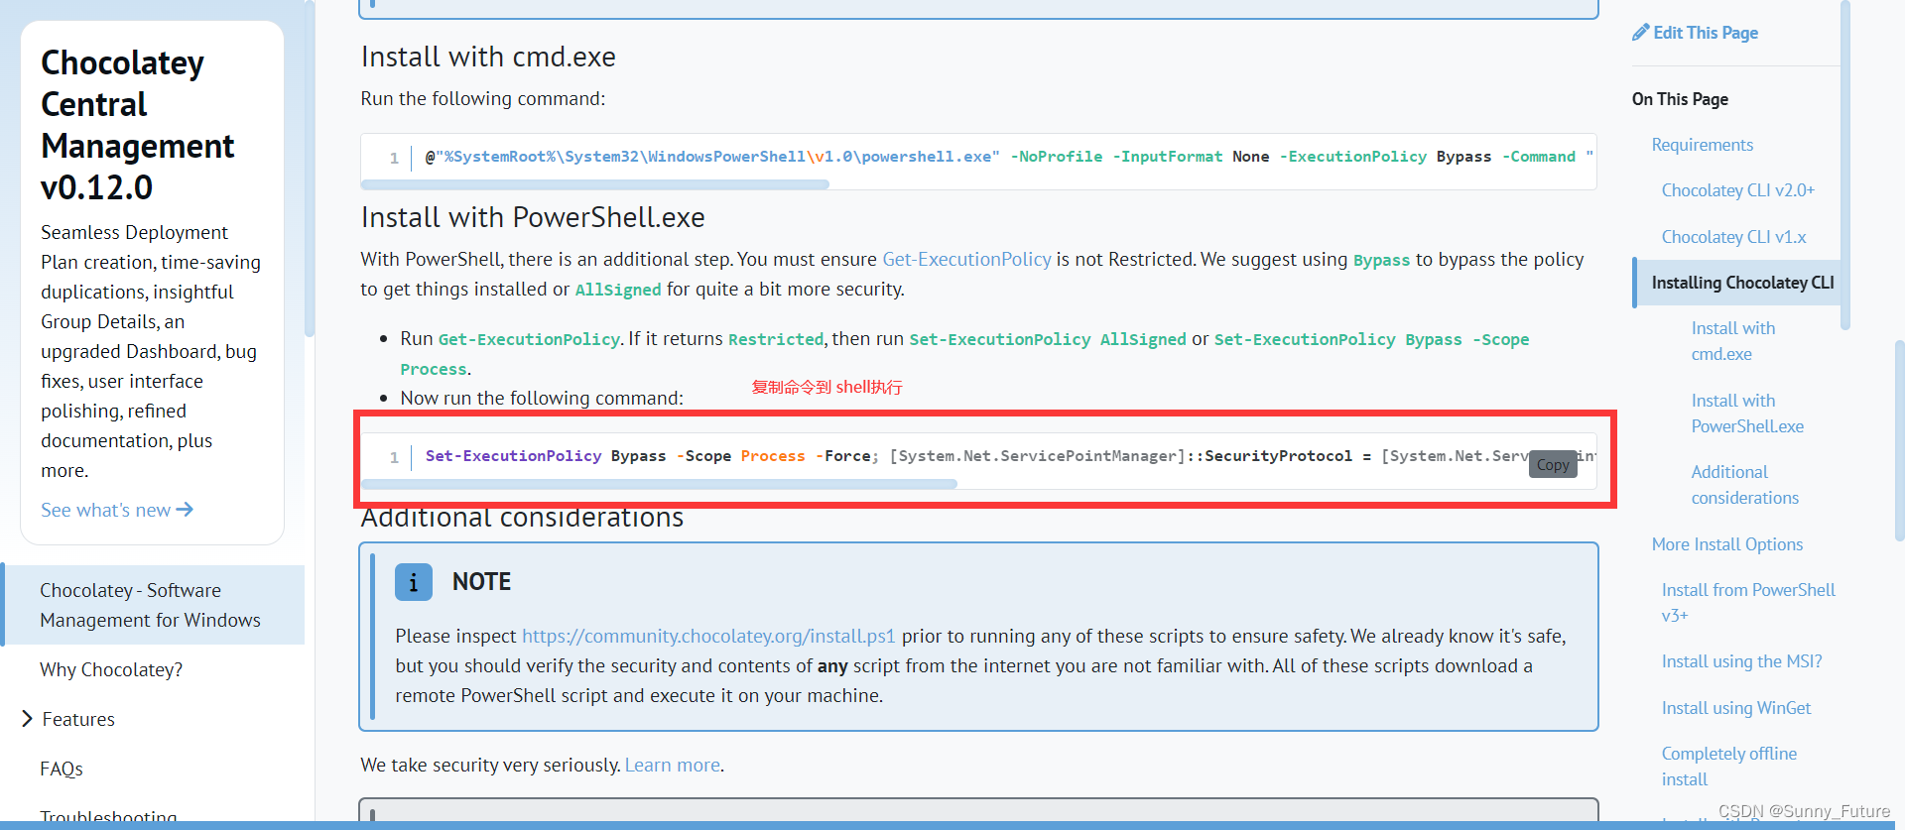Go to Chocolatey CLI v2.0+ section

pyautogui.click(x=1737, y=190)
